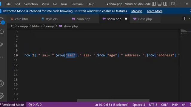The image size is (191, 107).
Task: Click Ln 10, Col 81 cursor position
Action: (x=111, y=105)
